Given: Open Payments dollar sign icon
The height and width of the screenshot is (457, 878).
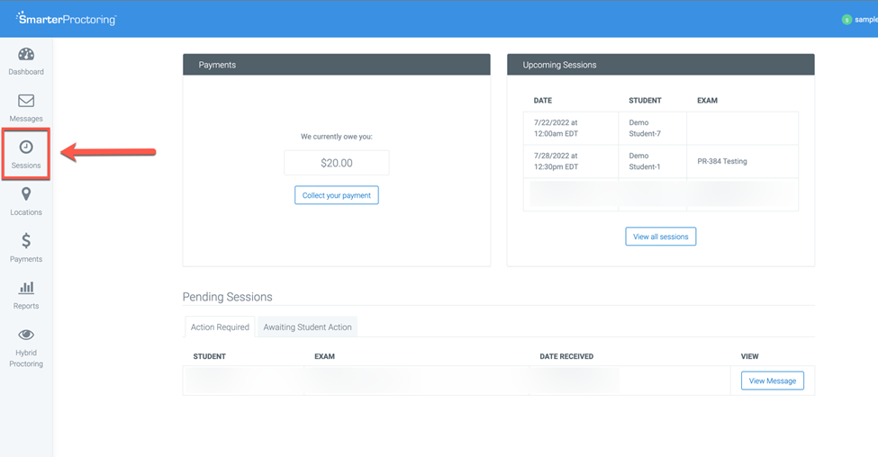Looking at the screenshot, I should pos(26,241).
